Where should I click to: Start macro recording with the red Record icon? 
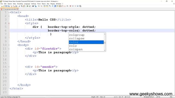(70, 6)
